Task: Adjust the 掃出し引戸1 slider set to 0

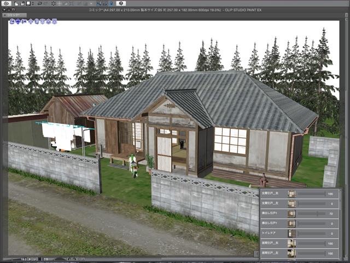Action: 312,224
